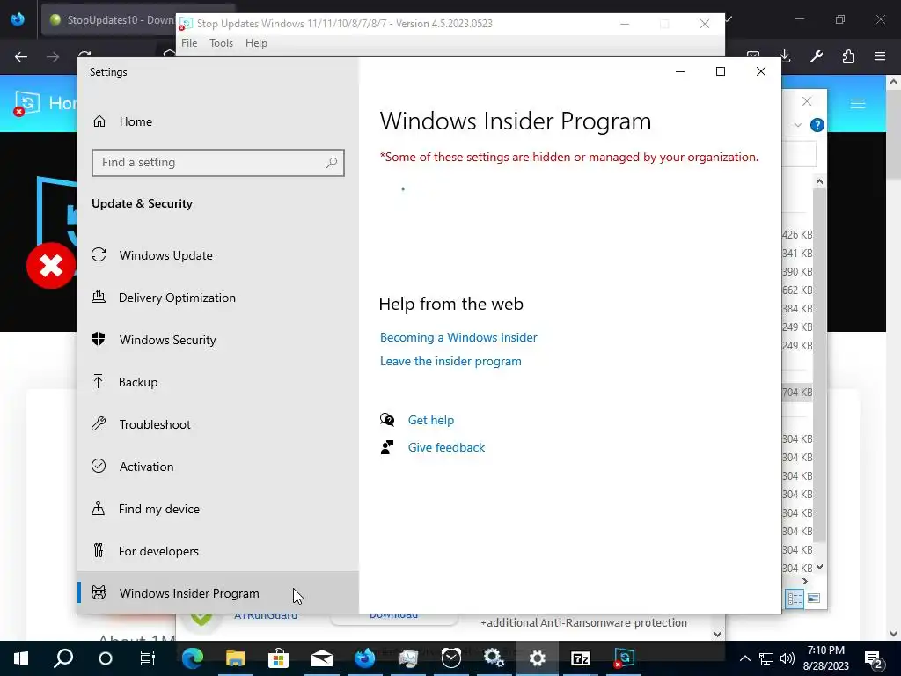Expand dropdown chevron next to help icon
The width and height of the screenshot is (901, 676).
click(797, 125)
